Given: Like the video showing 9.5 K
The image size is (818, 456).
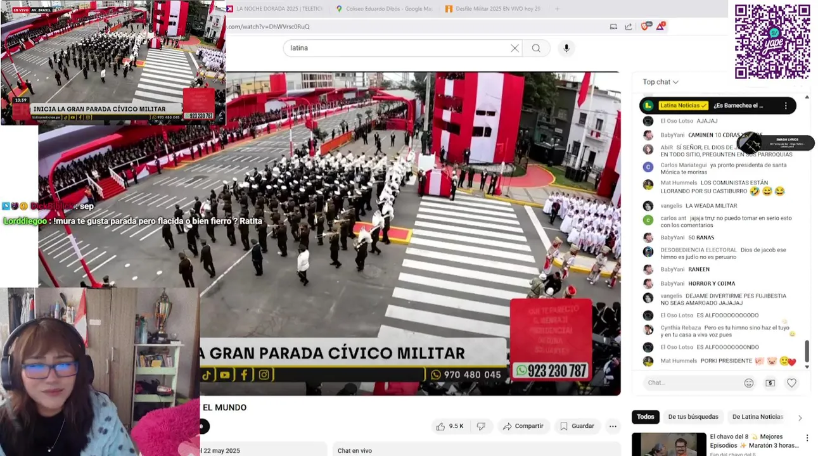Looking at the screenshot, I should tap(450, 426).
